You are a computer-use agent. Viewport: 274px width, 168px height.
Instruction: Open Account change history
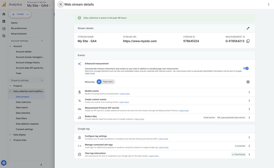[28, 62]
